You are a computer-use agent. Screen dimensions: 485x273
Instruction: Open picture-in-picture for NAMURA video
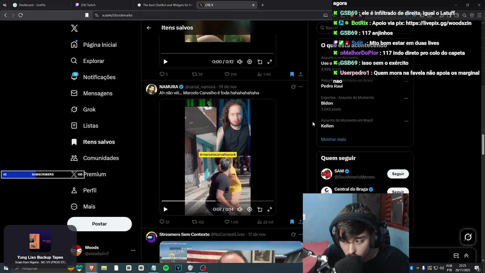coord(260,209)
